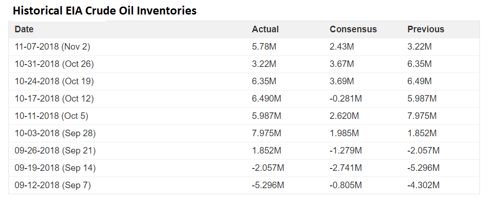Click the Consensus column header
This screenshot has width=494, height=198.
pos(353,29)
